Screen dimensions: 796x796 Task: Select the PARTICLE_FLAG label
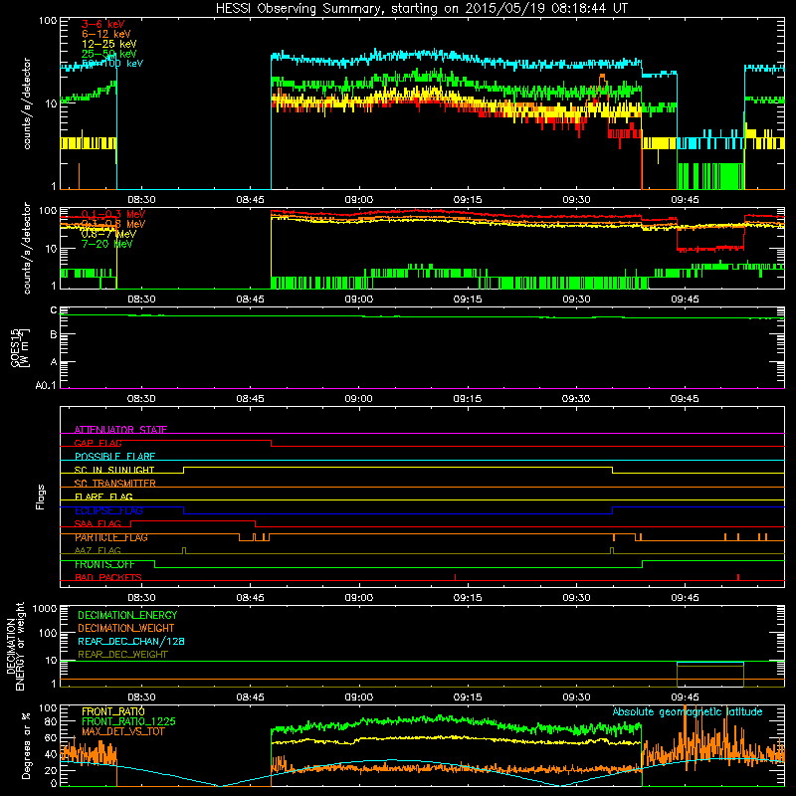point(111,537)
